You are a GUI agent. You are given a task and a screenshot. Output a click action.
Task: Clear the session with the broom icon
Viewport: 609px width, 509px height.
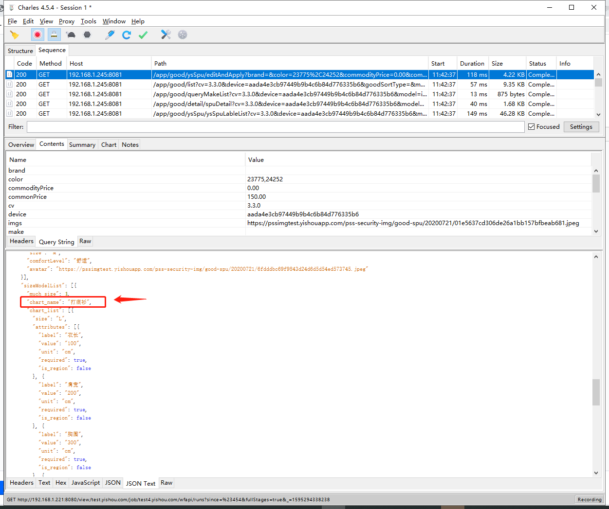click(x=15, y=35)
